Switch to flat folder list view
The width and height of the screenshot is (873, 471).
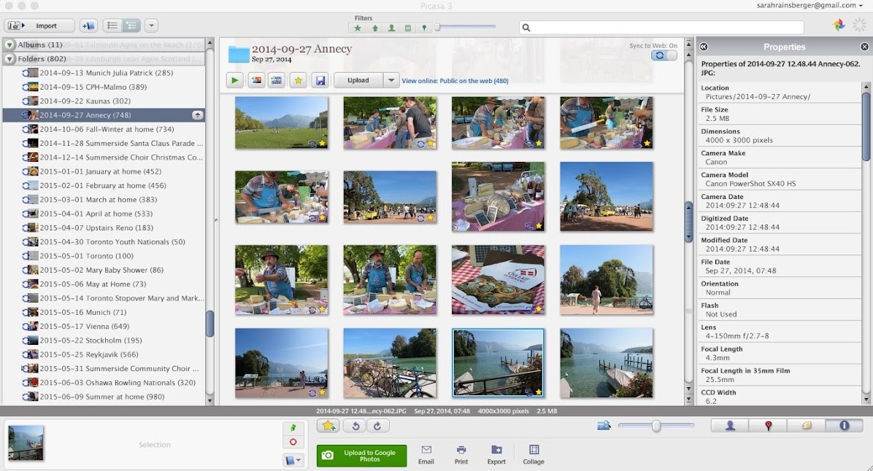112,26
